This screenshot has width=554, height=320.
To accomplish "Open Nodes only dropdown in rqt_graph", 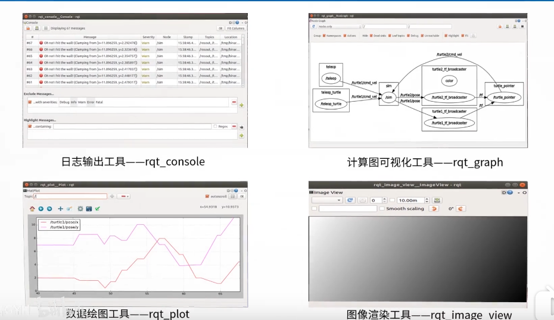I will pyautogui.click(x=339, y=26).
